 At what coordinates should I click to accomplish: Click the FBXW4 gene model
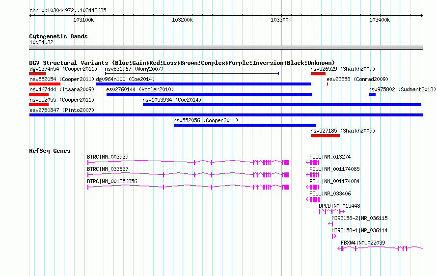coord(380,248)
